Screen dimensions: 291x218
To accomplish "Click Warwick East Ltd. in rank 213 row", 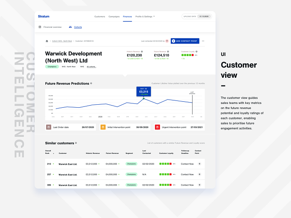I will pyautogui.click(x=68, y=164).
